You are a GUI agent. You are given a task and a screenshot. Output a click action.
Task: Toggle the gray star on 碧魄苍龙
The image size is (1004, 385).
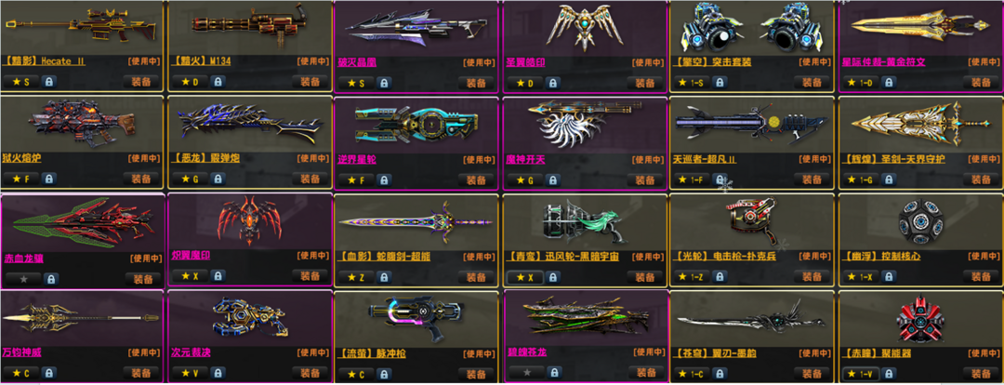click(526, 372)
